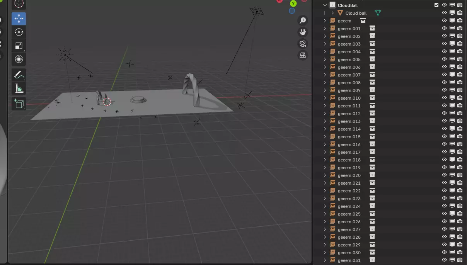The width and height of the screenshot is (467, 265).
Task: Toggle render camera for geeem.003
Action: 460,44
